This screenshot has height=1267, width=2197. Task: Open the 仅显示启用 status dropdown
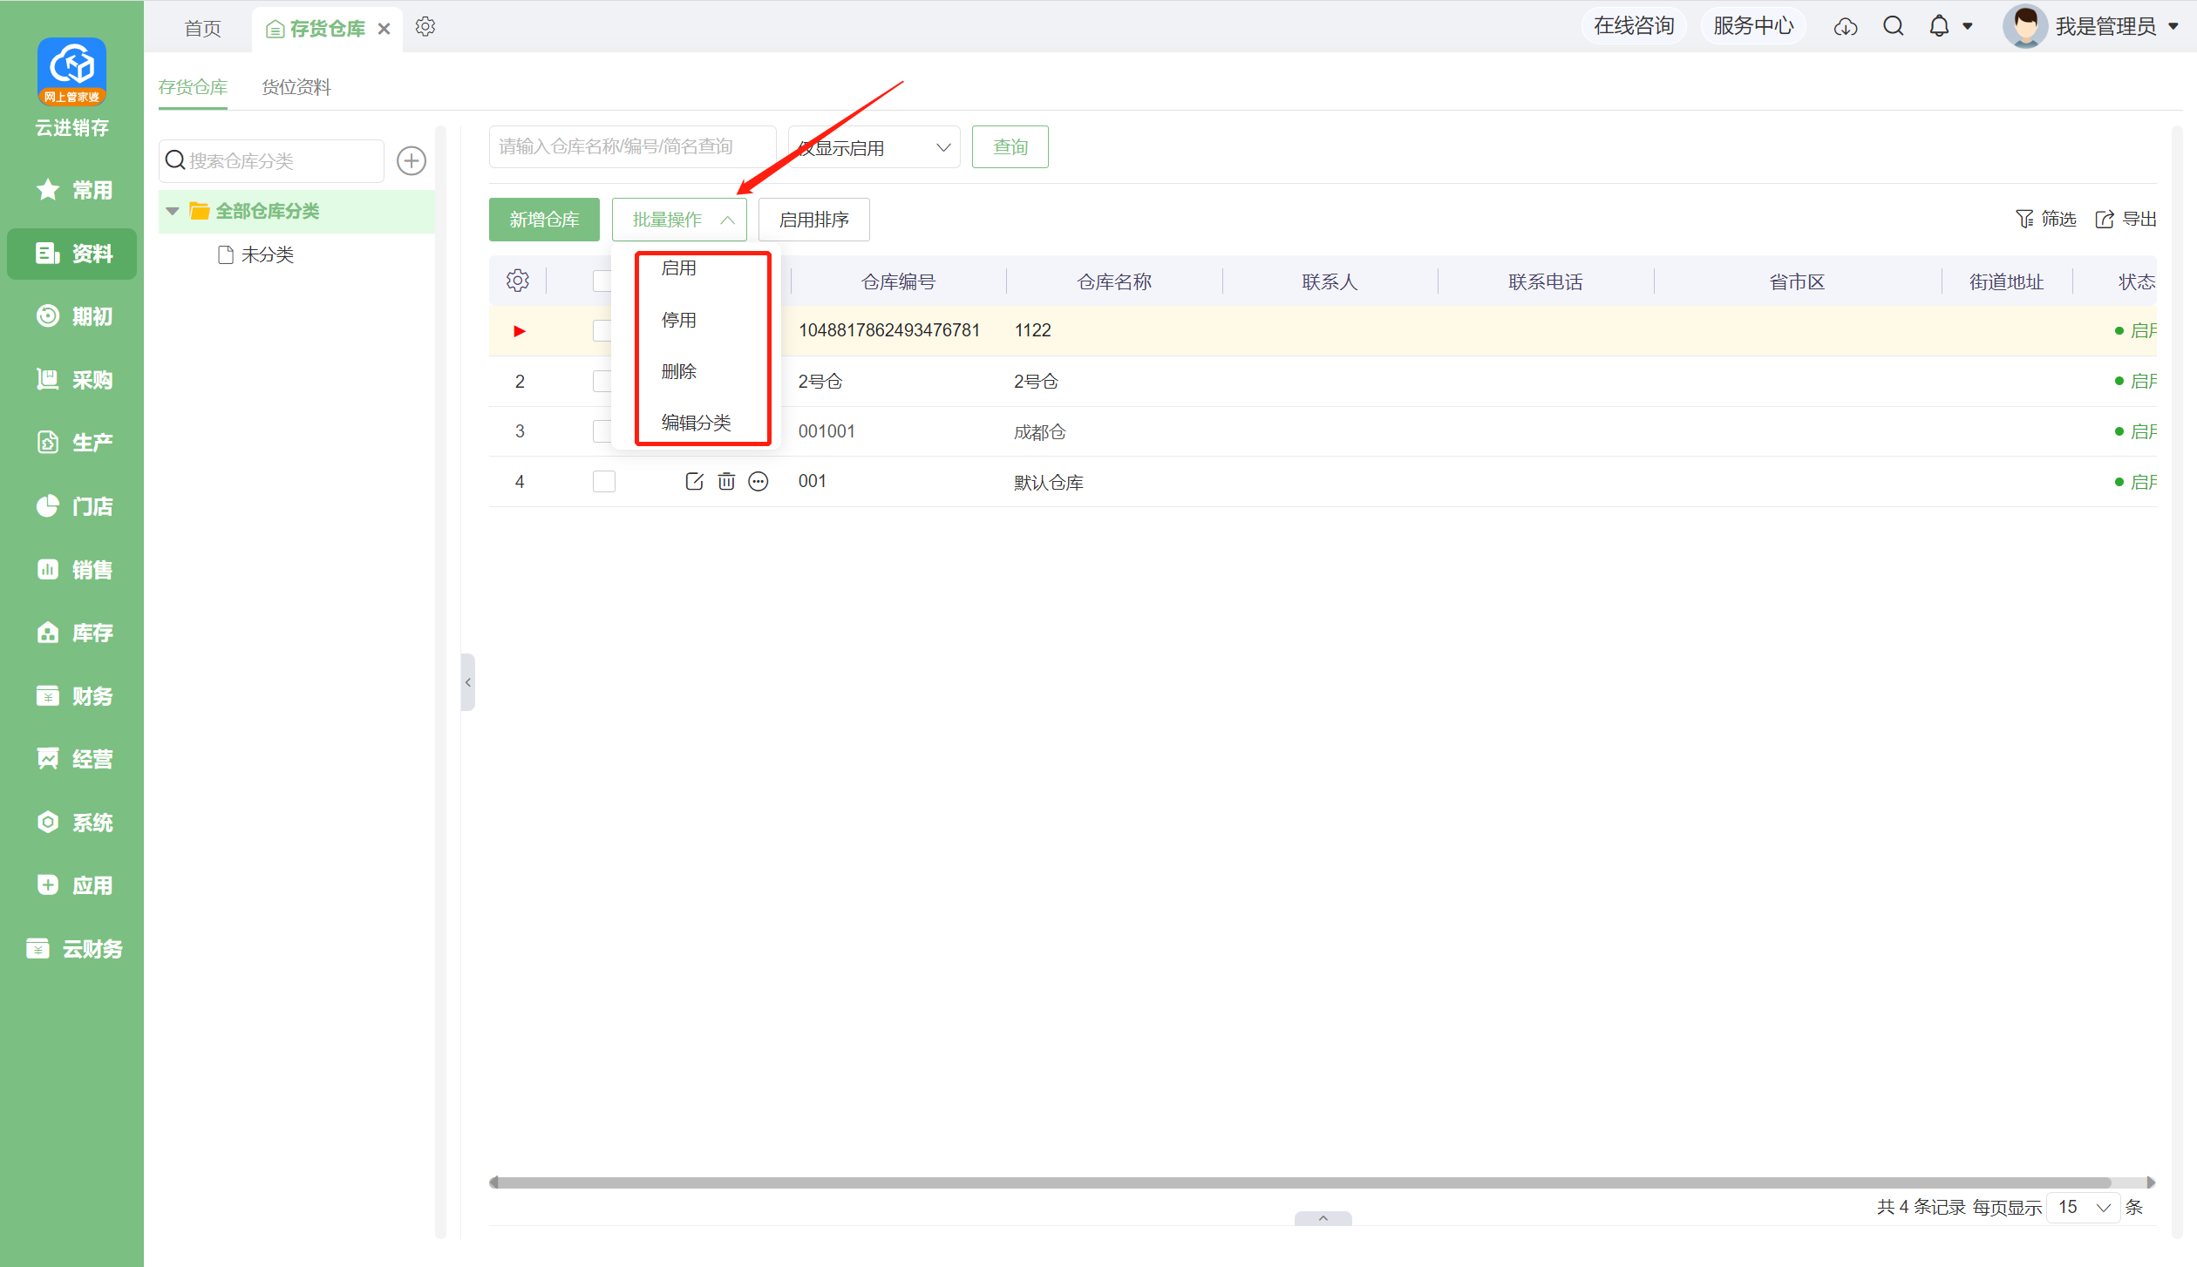pyautogui.click(x=874, y=147)
